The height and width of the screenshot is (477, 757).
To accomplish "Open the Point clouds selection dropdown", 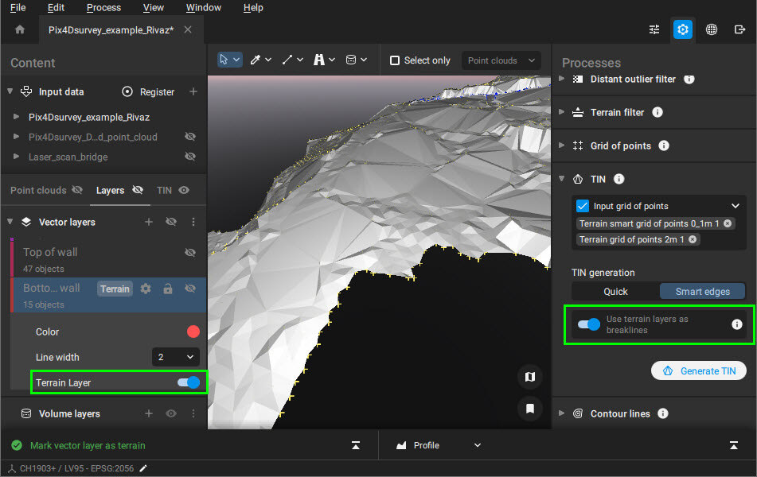I will click(x=501, y=60).
